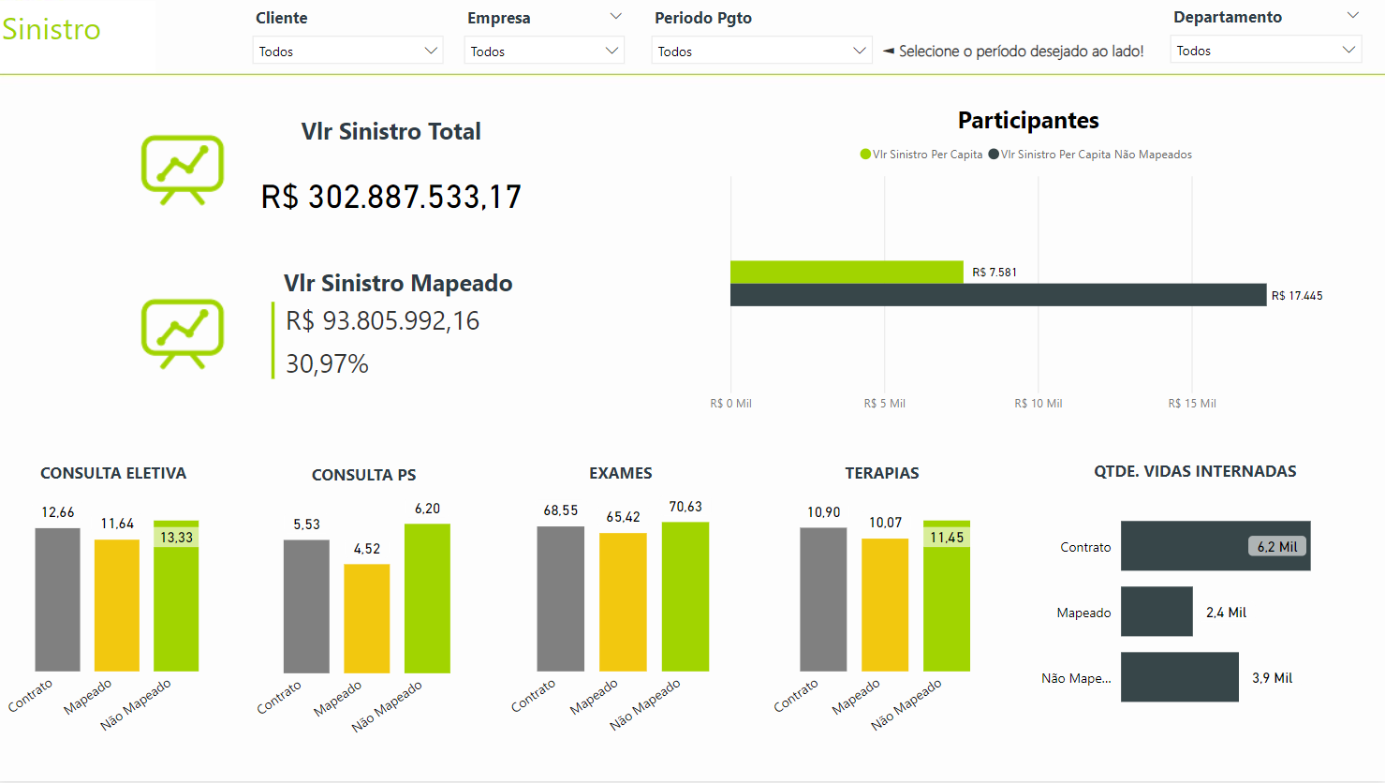Select the gray Contrato bar in Consulta Eletiva
The image size is (1385, 783).
(57, 599)
